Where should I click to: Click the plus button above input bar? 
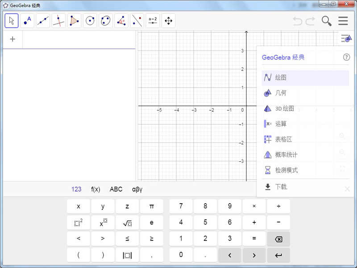tap(12, 39)
